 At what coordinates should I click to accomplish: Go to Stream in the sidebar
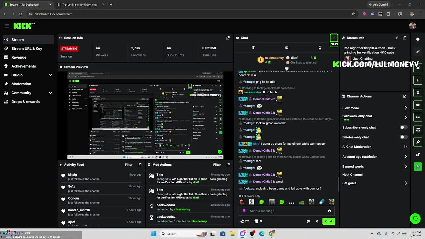(x=28, y=40)
